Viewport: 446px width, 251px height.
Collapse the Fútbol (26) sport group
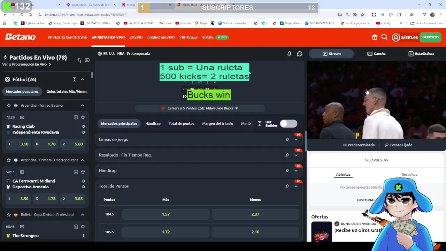(83, 79)
